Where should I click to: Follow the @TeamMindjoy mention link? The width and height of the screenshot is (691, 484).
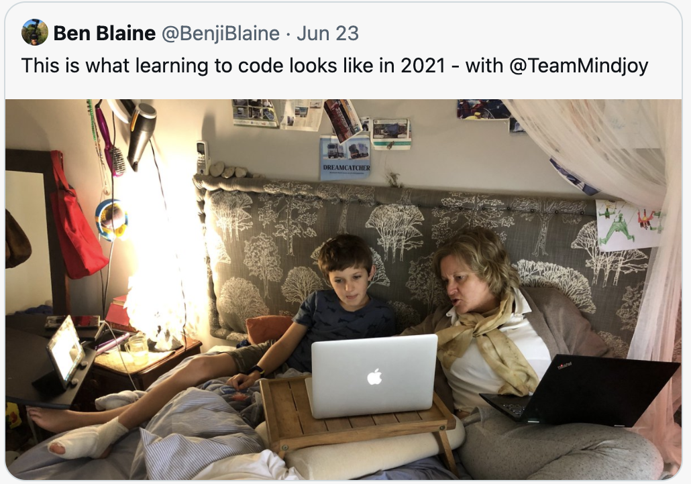[x=578, y=66]
